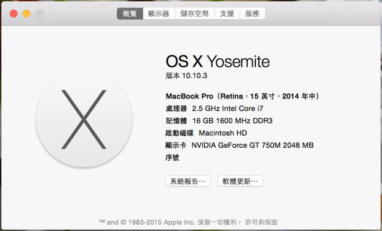Minimize the window with the yellow button
Image resolution: width=382 pixels, height=231 pixels.
click(x=27, y=14)
